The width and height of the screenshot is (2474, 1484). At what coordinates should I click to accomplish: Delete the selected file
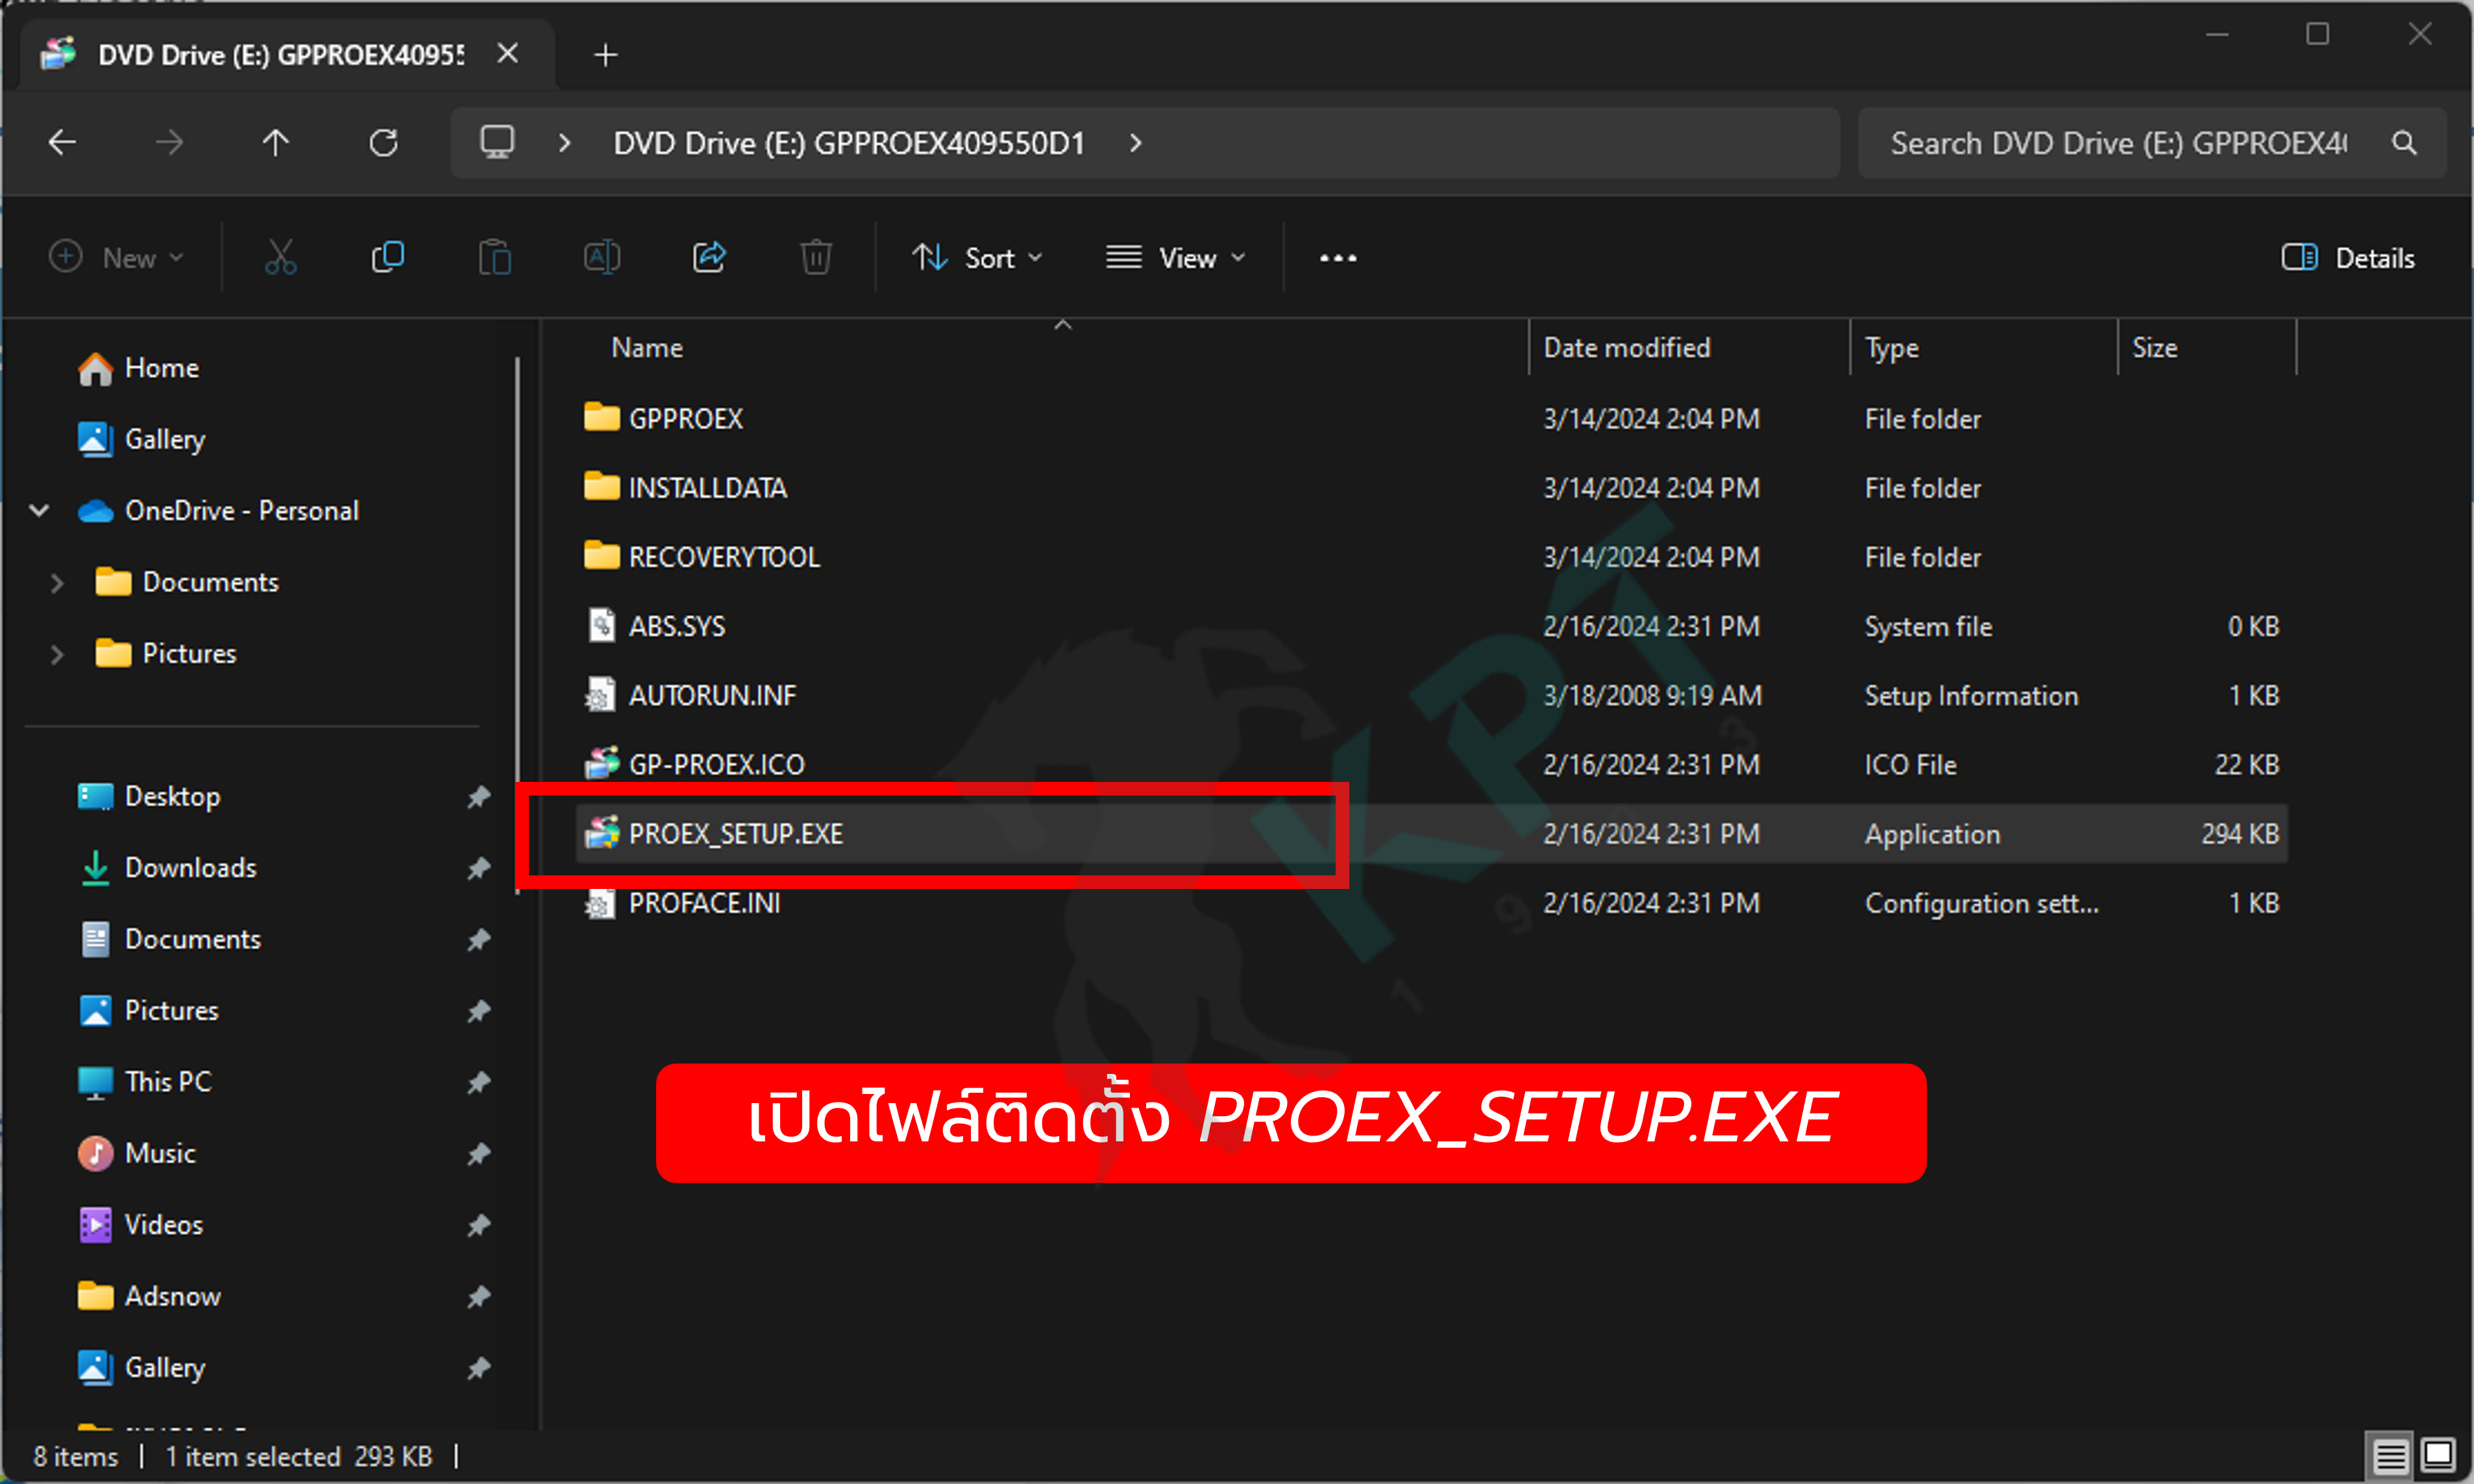tap(816, 258)
